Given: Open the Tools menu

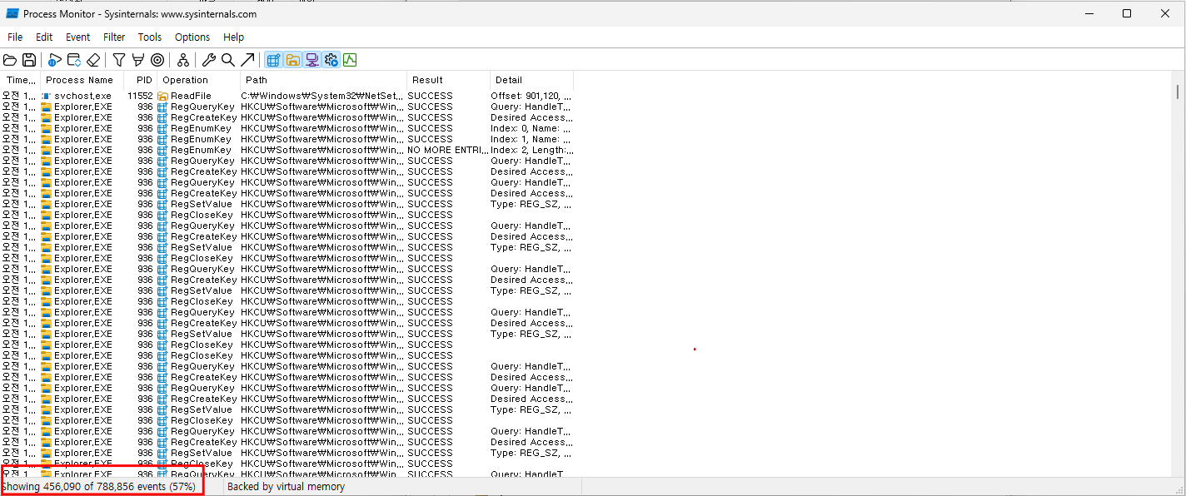Looking at the screenshot, I should point(150,37).
